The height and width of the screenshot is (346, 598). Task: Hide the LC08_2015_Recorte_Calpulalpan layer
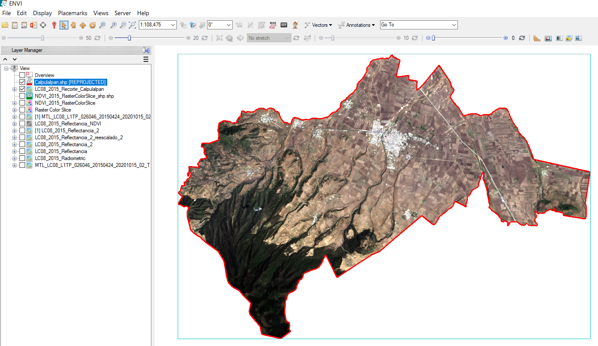(x=22, y=89)
